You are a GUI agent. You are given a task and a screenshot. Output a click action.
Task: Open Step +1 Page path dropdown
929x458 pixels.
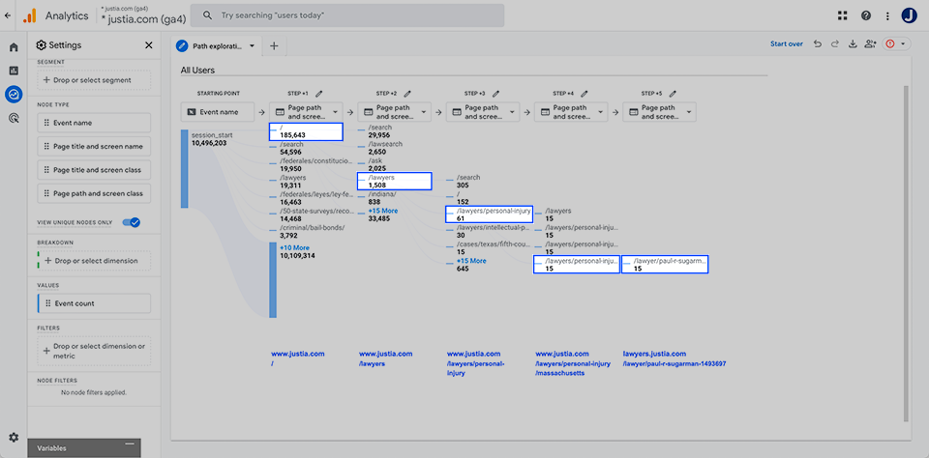[305, 112]
